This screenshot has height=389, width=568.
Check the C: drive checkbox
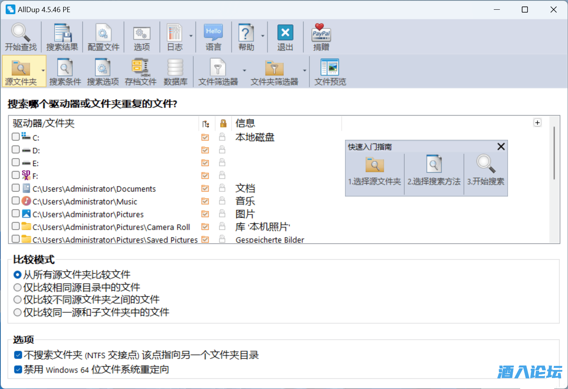coord(16,137)
